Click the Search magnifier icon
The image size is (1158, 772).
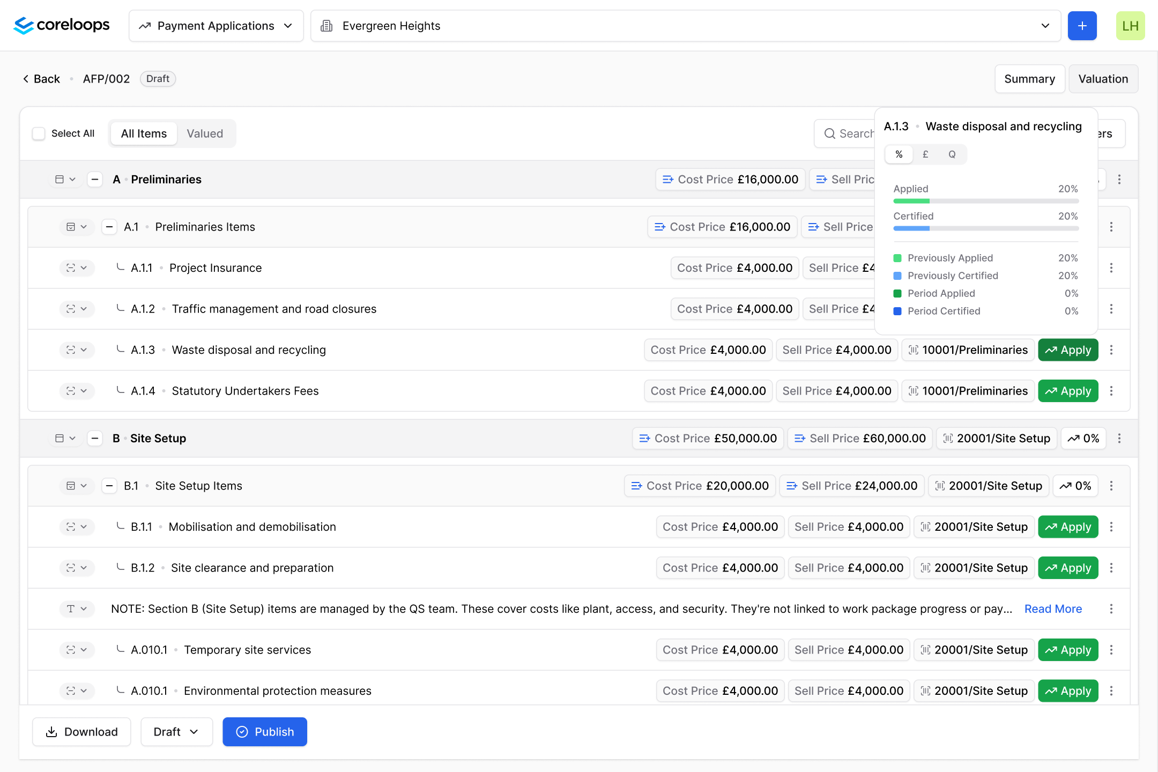click(829, 133)
